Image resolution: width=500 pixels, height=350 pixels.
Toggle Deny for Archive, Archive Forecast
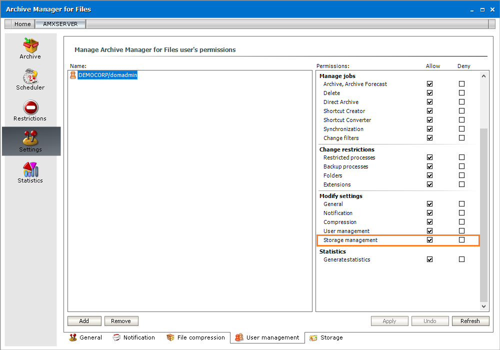(461, 84)
